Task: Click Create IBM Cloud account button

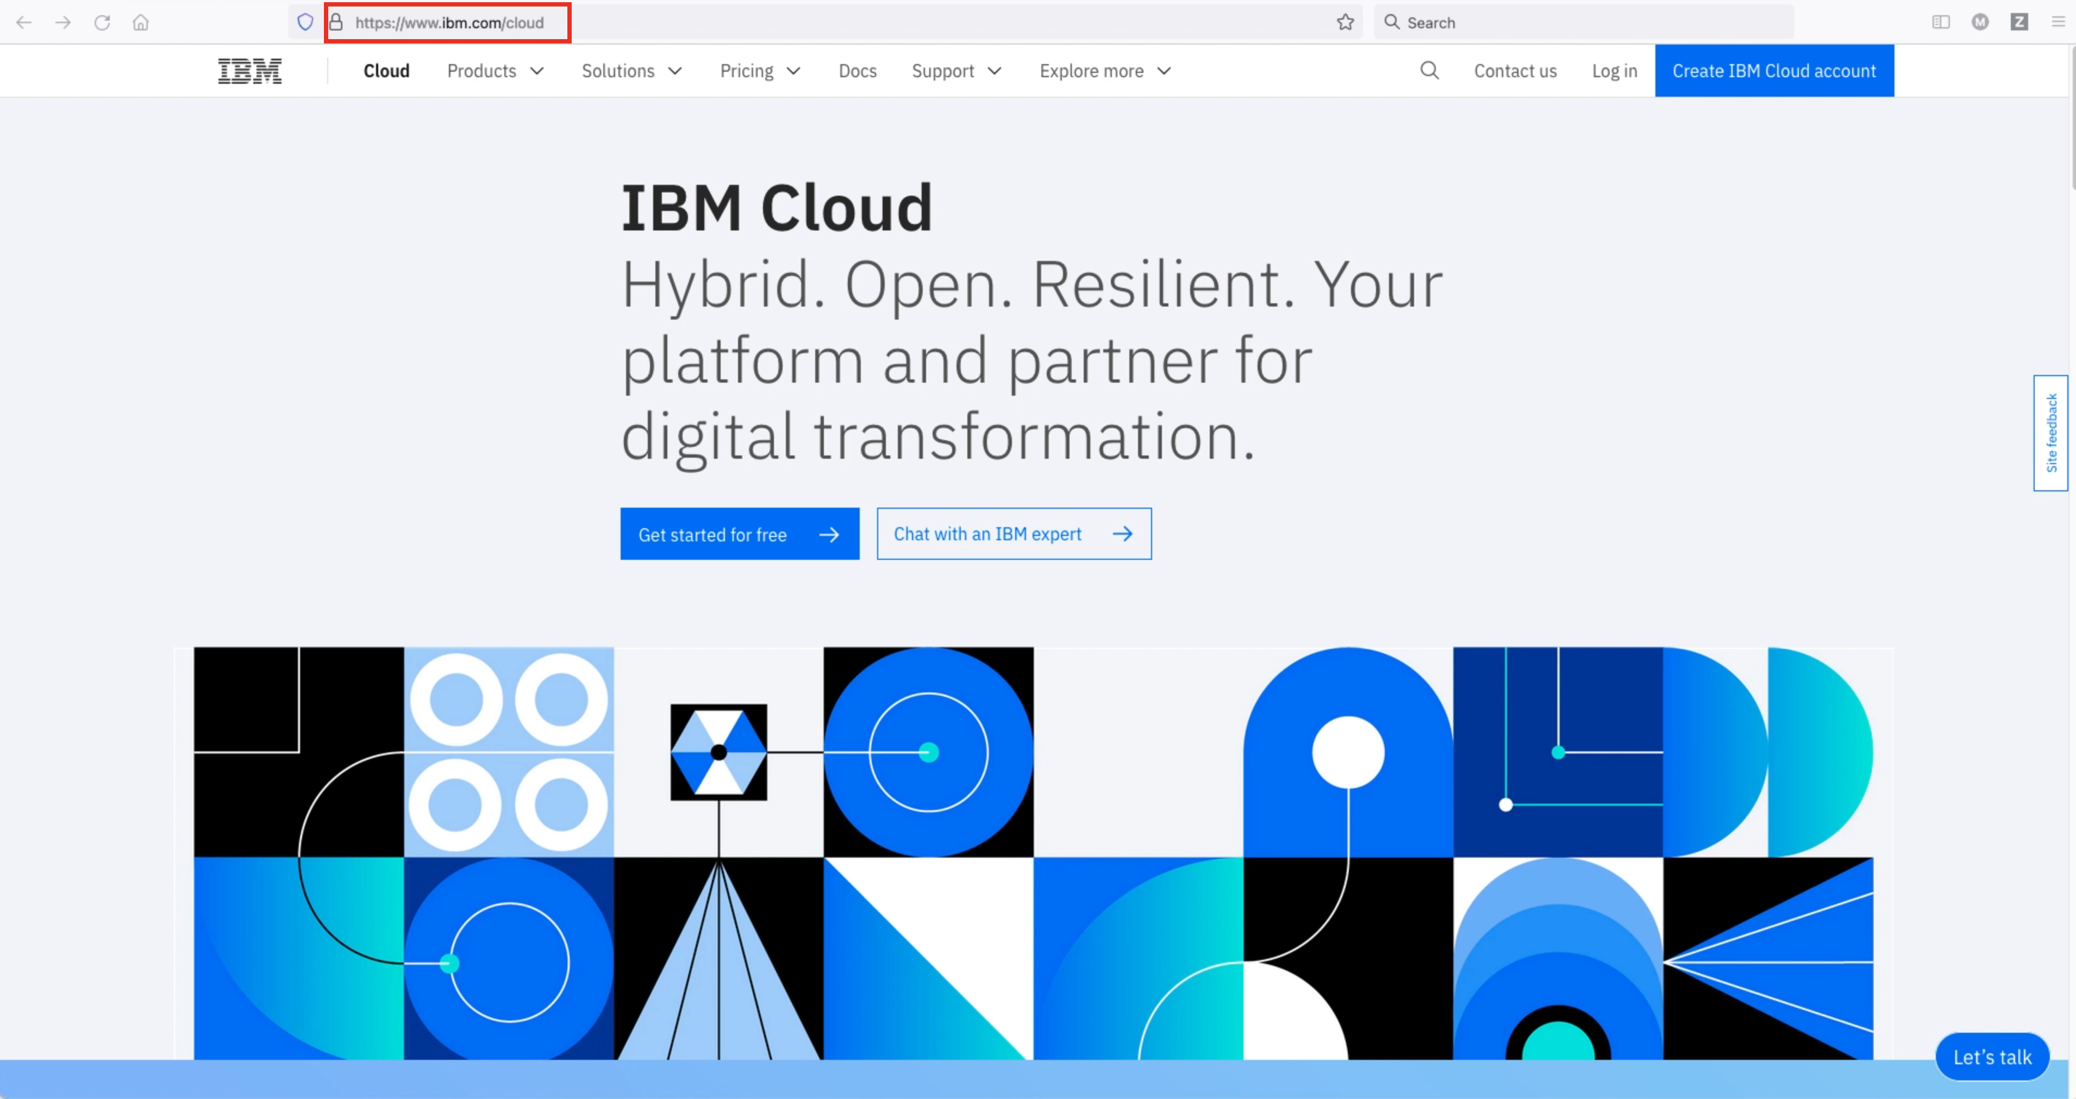Action: pos(1774,71)
